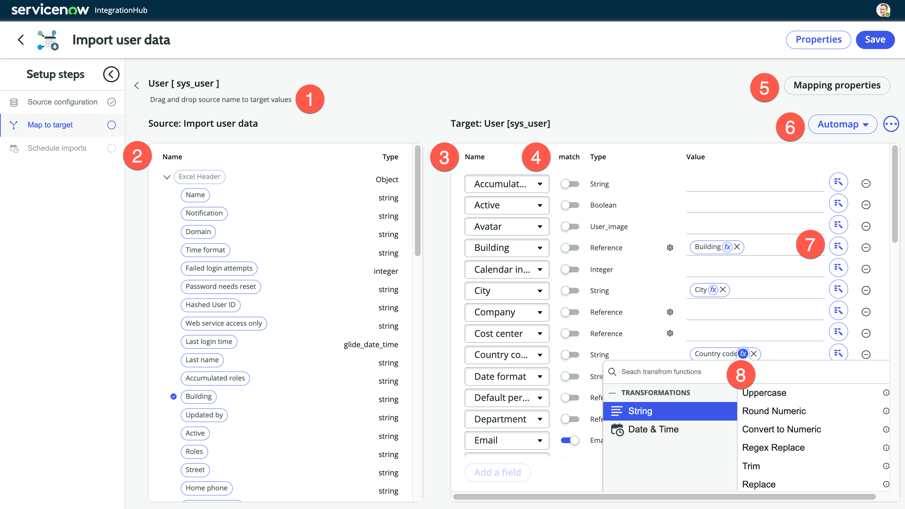
Task: Collapse the TRANSFORMATIONS category list
Action: click(x=613, y=393)
